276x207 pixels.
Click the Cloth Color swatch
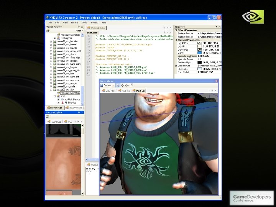coord(199,69)
